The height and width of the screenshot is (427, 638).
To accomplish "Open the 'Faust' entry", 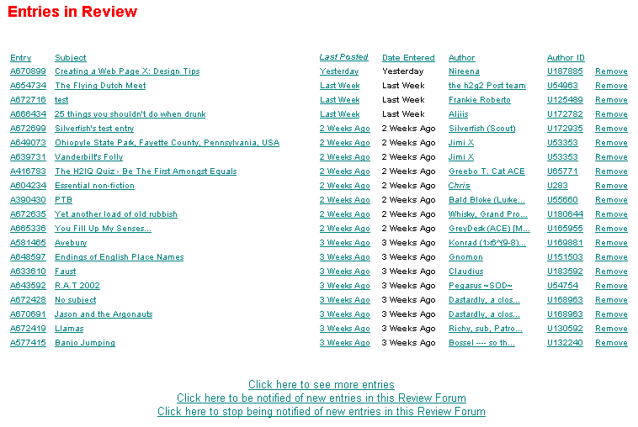I will pyautogui.click(x=65, y=271).
